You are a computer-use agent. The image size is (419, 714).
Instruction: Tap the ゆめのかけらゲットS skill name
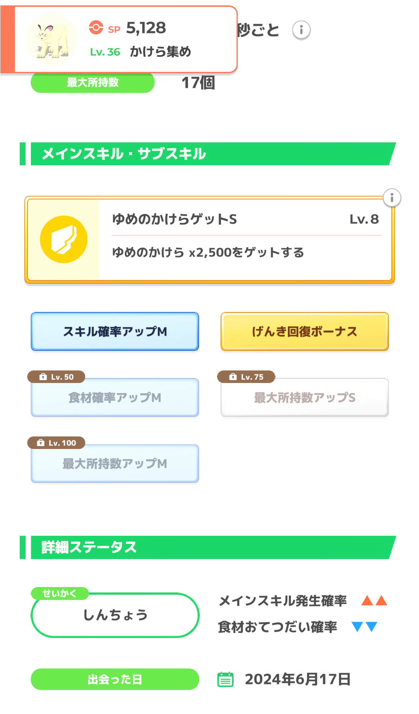[x=175, y=219]
